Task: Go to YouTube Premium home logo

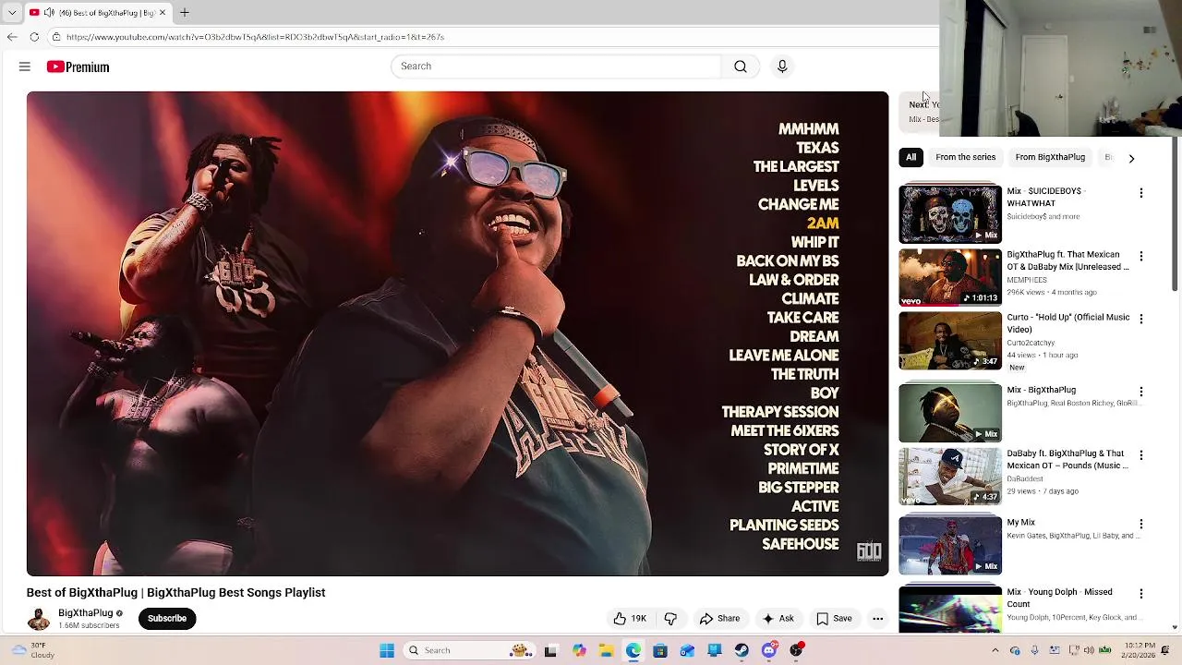Action: pyautogui.click(x=78, y=66)
